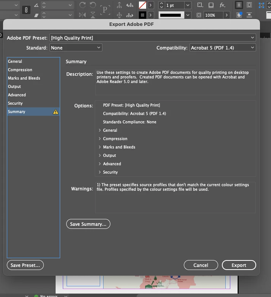Select Compression in the left list
This screenshot has width=271, height=297.
(x=33, y=70)
